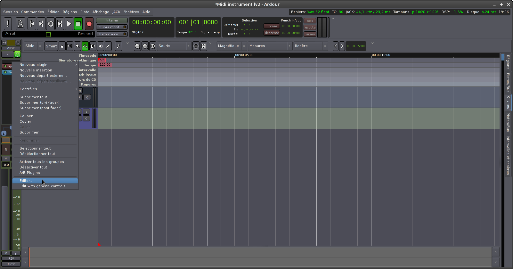The image size is (513, 269).
Task: Select the zoom magnifier tool
Action: (77, 46)
